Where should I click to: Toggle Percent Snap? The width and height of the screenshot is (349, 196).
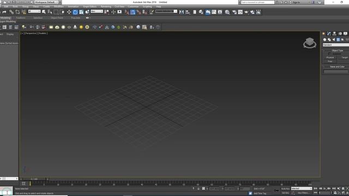tap(139, 12)
